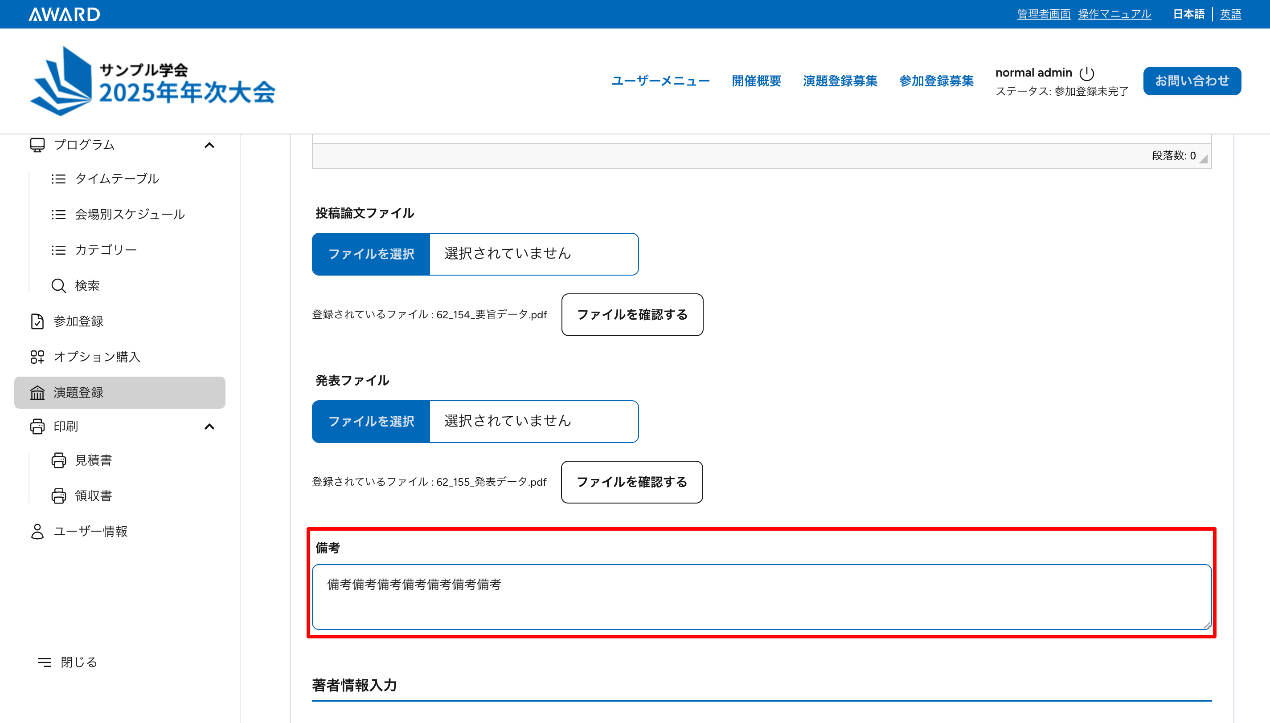Click the hamburger icon next to 閉じる
The height and width of the screenshot is (723, 1270).
tap(44, 662)
